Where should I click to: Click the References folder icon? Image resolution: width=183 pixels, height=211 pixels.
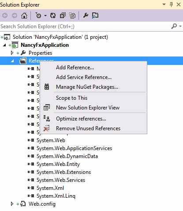(23, 61)
